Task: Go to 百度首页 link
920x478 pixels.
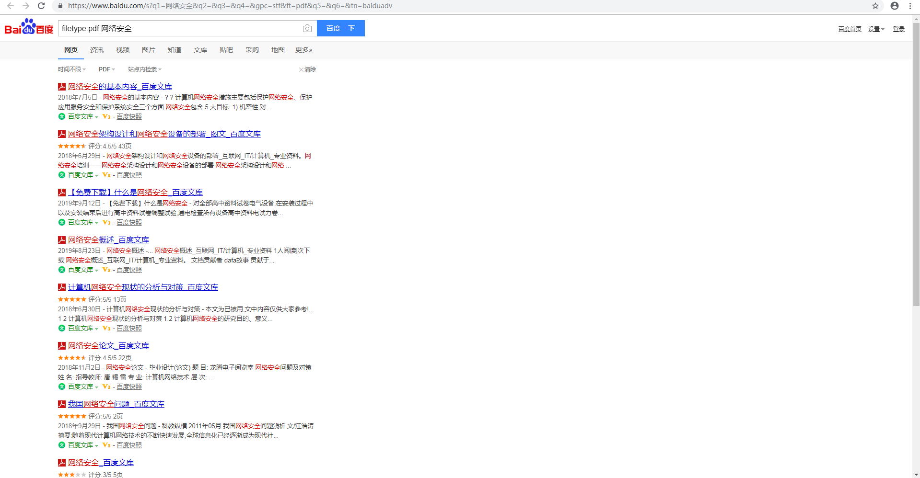Action: 850,29
